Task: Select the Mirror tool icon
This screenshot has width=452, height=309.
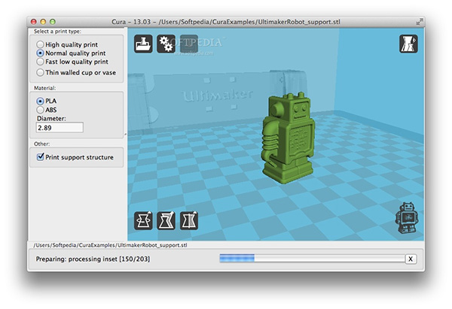Action: coord(189,221)
